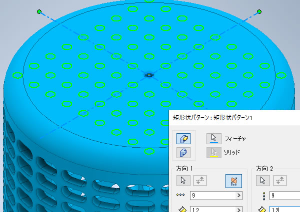Open the arrow menu of 方向 1 count field

click(239, 196)
